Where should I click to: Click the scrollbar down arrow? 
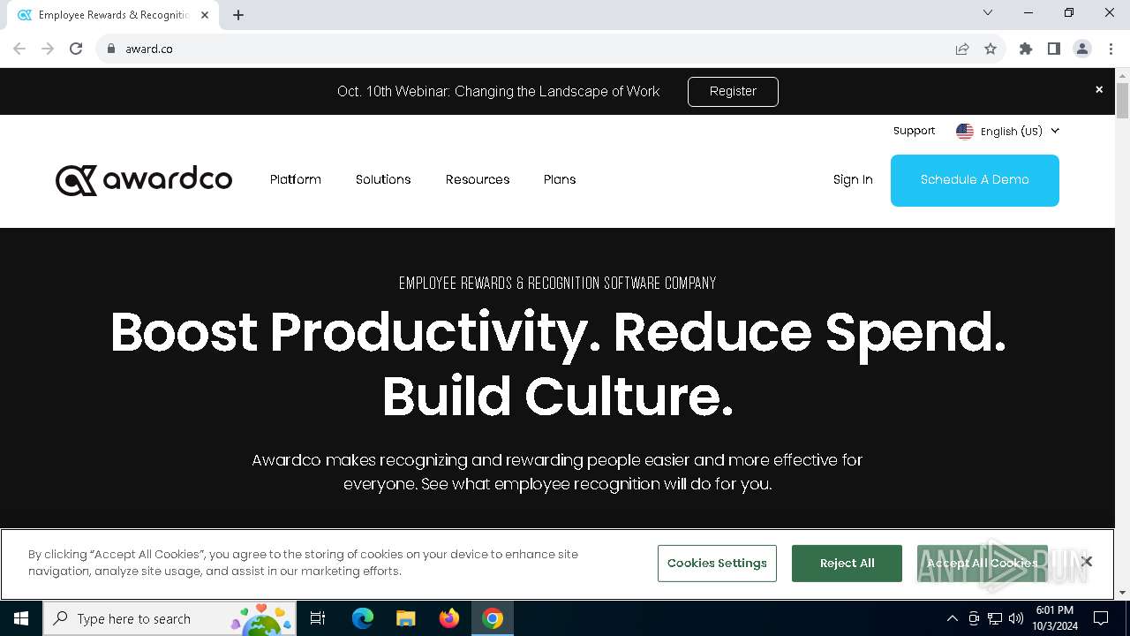(x=1122, y=593)
